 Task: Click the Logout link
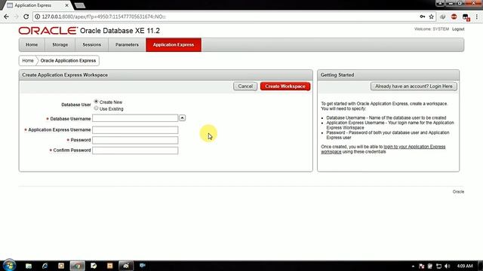[458, 29]
